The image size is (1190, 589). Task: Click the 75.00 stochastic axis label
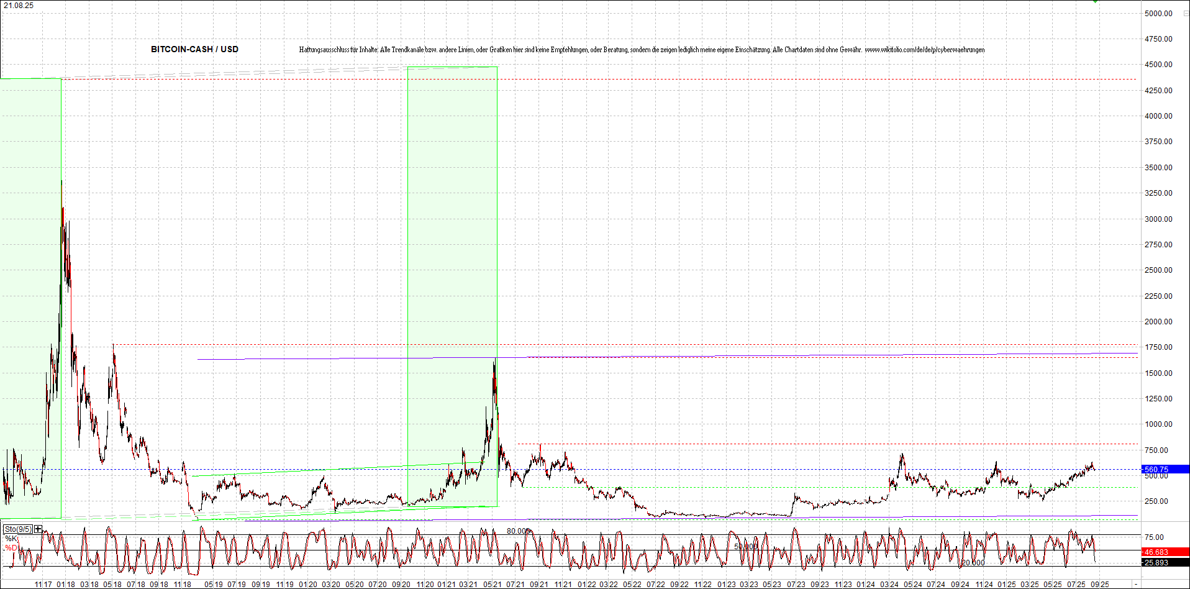(x=1154, y=537)
